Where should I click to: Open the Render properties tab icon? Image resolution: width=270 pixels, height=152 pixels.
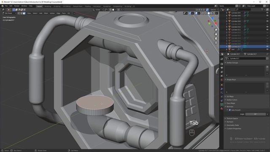coord(222,64)
